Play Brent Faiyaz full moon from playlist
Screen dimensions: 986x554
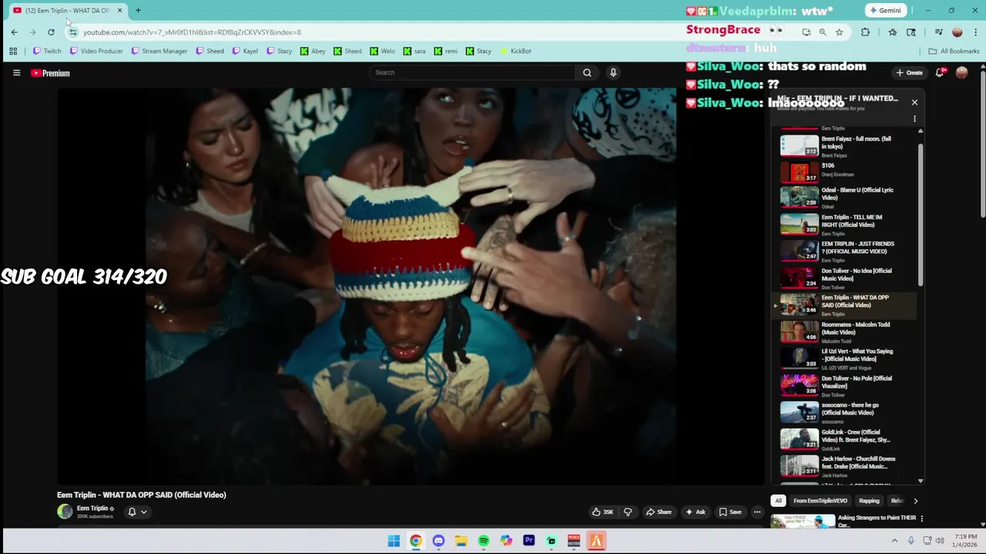click(x=843, y=146)
